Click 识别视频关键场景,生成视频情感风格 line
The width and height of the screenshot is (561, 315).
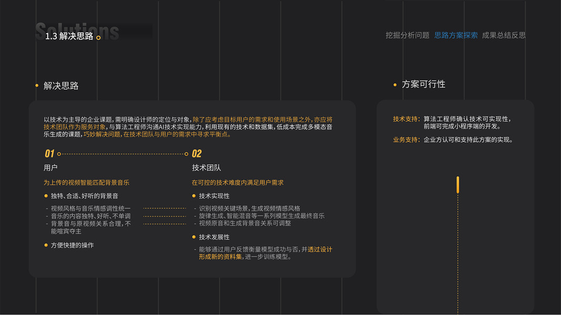click(x=249, y=208)
